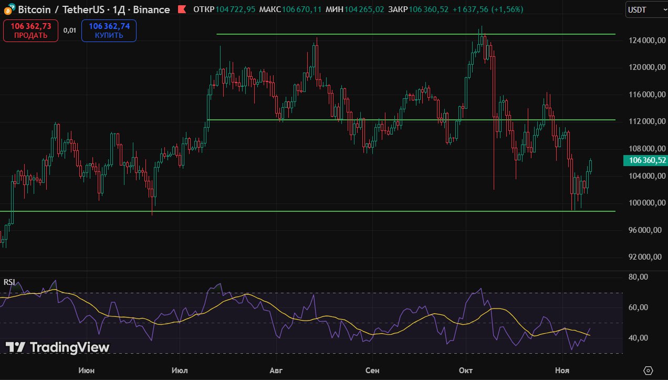Click the 0,01 spread value between buttons
Image resolution: width=668 pixels, height=380 pixels.
pyautogui.click(x=70, y=30)
